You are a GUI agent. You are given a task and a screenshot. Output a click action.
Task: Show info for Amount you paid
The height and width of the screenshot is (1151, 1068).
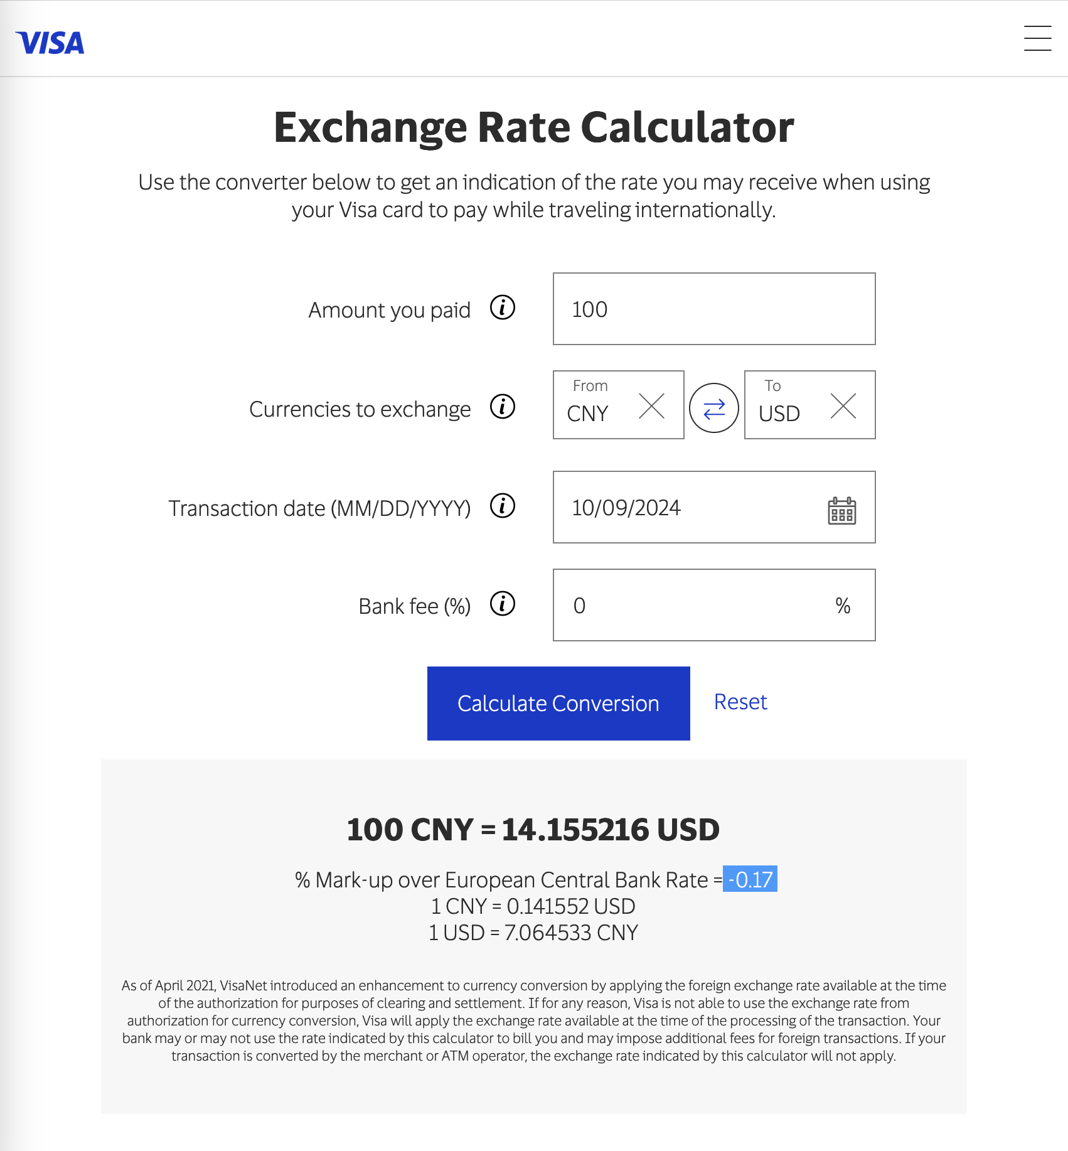point(503,308)
